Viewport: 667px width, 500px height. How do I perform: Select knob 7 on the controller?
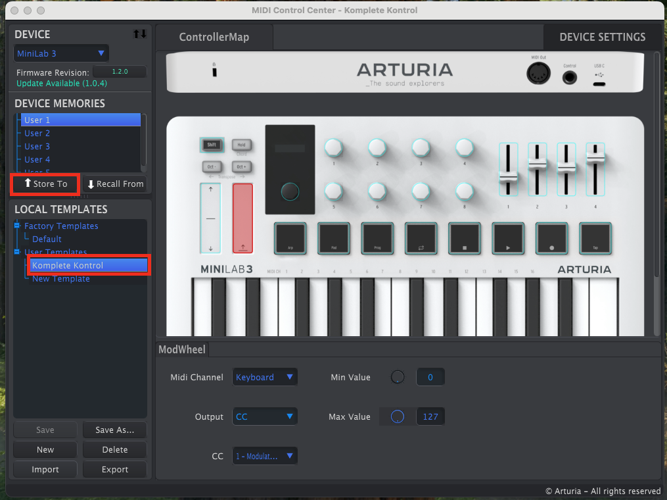421,191
